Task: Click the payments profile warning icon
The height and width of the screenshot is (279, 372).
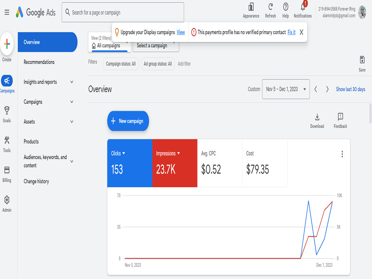Action: coord(193,32)
